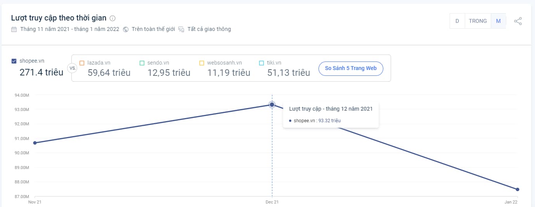Click the info icon beside the chart title

[113, 18]
